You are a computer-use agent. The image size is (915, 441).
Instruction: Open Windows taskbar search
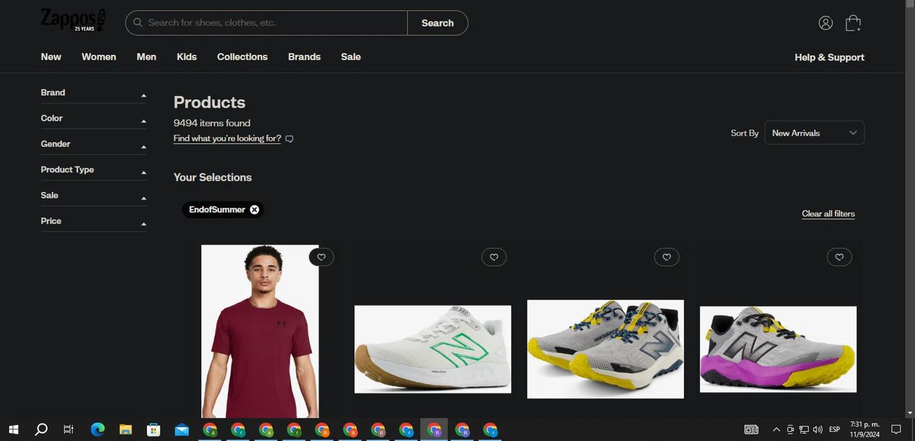tap(41, 429)
